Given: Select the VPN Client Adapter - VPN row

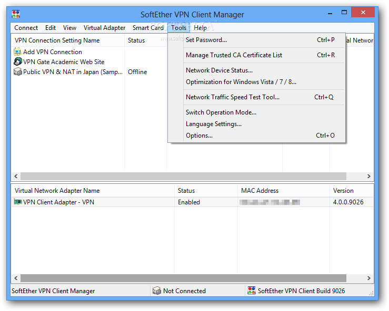Looking at the screenshot, I should click(x=192, y=202).
